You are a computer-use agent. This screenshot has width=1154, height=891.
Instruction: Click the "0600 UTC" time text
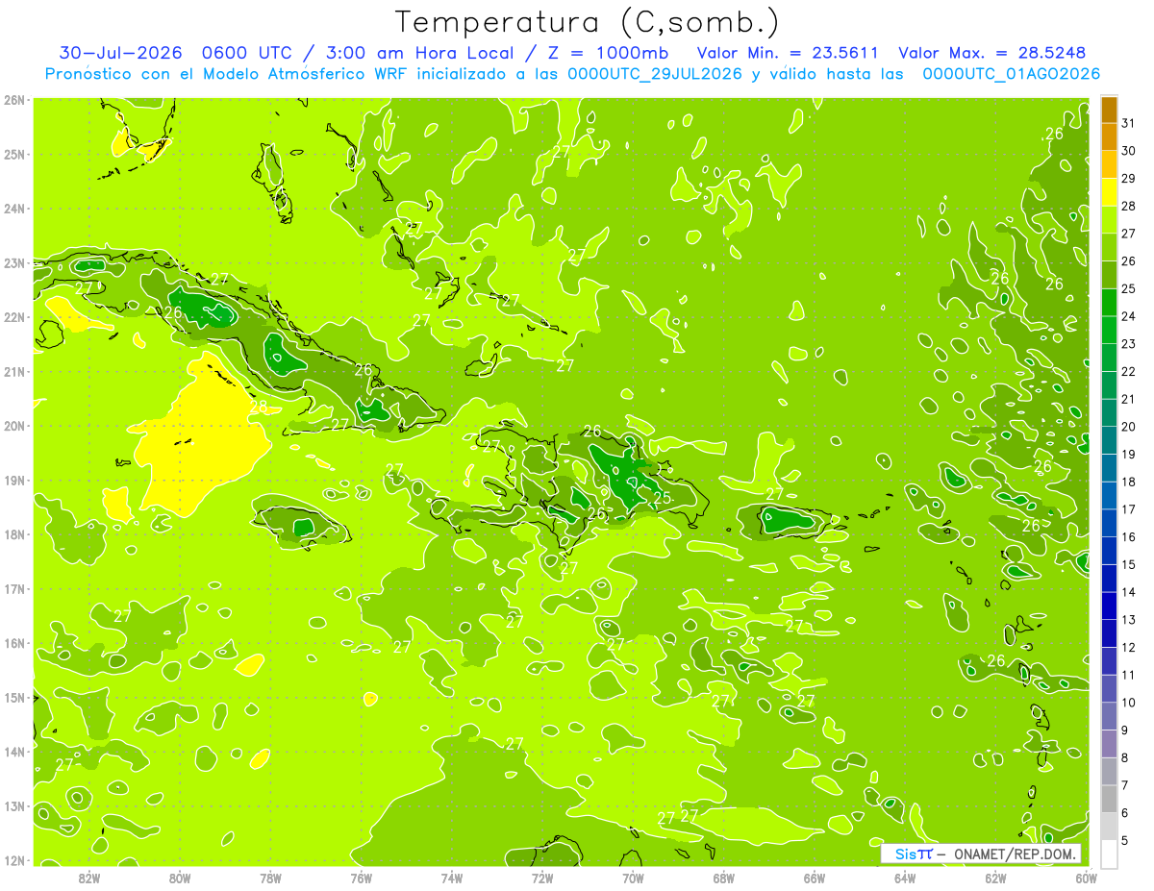pyautogui.click(x=245, y=53)
